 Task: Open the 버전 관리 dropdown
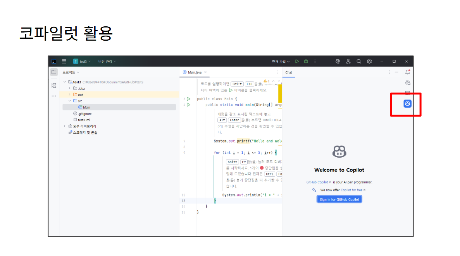click(x=107, y=61)
